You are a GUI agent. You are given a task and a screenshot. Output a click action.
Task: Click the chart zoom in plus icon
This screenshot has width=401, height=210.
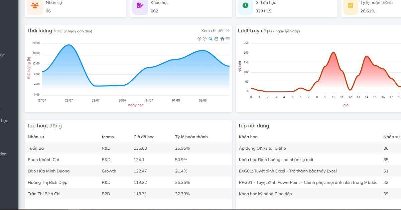click(x=199, y=39)
